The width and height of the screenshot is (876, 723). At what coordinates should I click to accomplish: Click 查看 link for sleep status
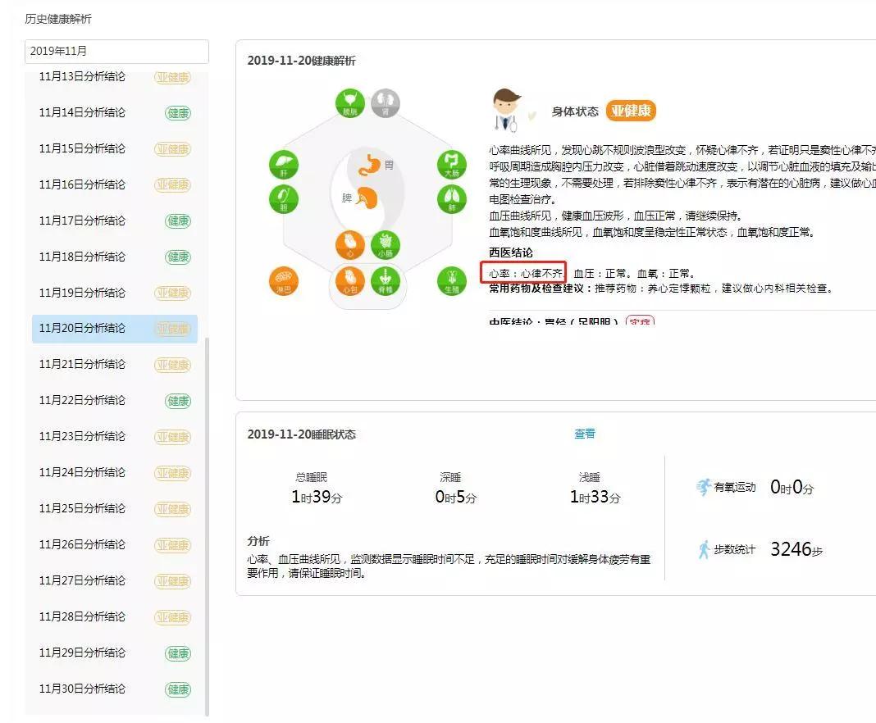coord(585,434)
